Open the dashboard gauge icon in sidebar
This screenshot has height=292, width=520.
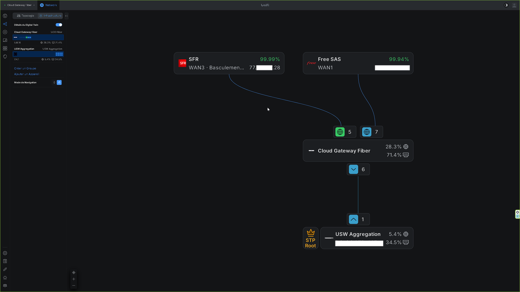click(x=5, y=16)
